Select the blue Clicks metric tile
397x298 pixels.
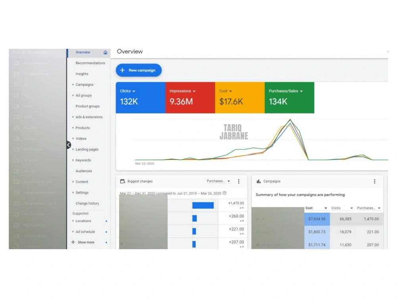click(141, 98)
